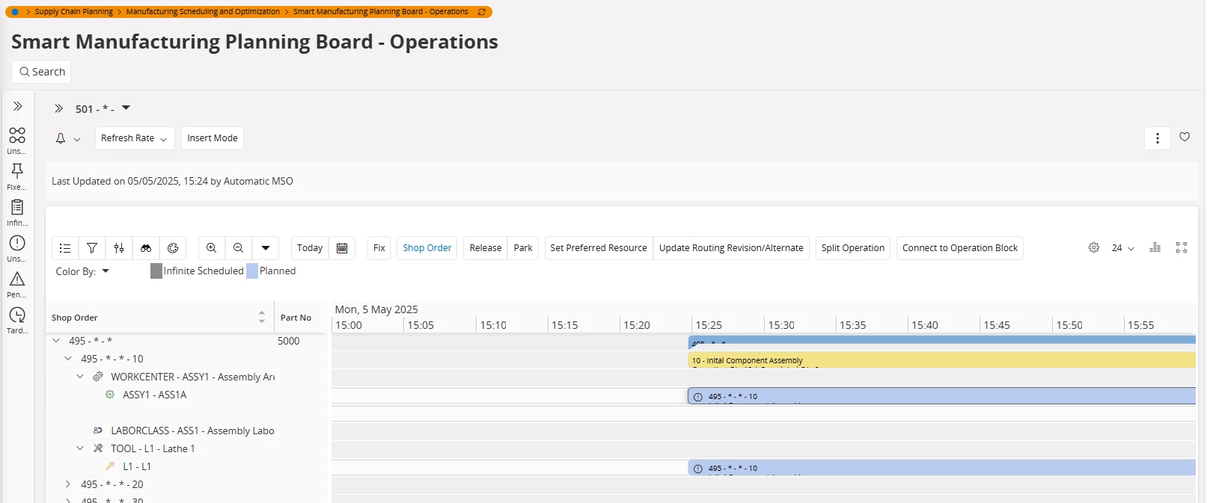Click the home dot in breadcrumb
The width and height of the screenshot is (1207, 503).
15,12
